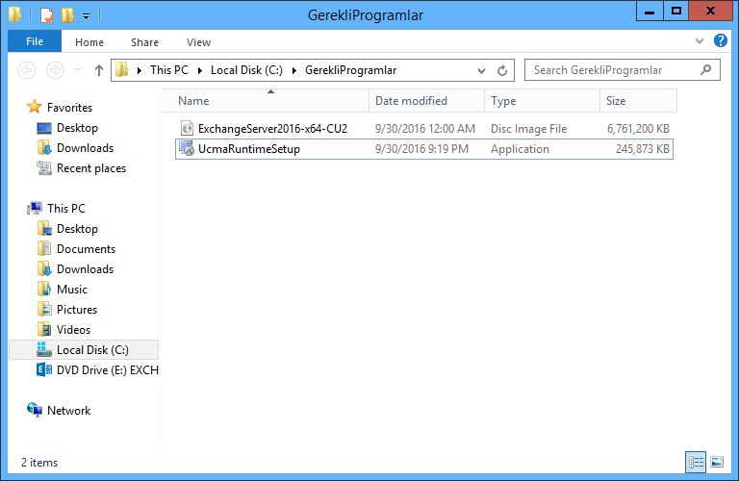Click the '9/30/2016 9:19 PM' date cell

click(x=421, y=149)
